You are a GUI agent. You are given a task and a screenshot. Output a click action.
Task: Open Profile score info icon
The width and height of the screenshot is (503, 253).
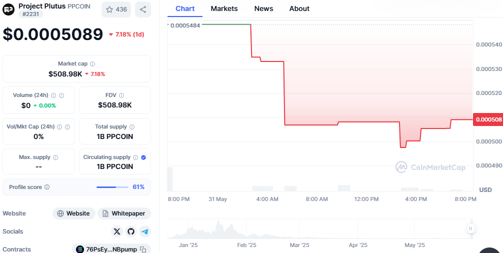(x=47, y=187)
